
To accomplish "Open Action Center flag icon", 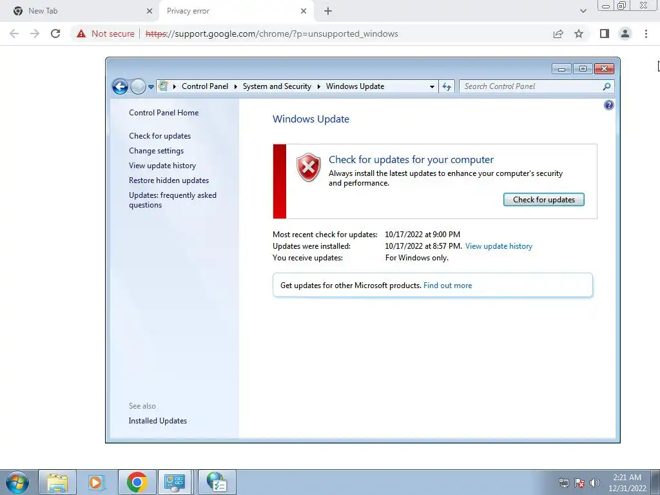I will pyautogui.click(x=579, y=483).
